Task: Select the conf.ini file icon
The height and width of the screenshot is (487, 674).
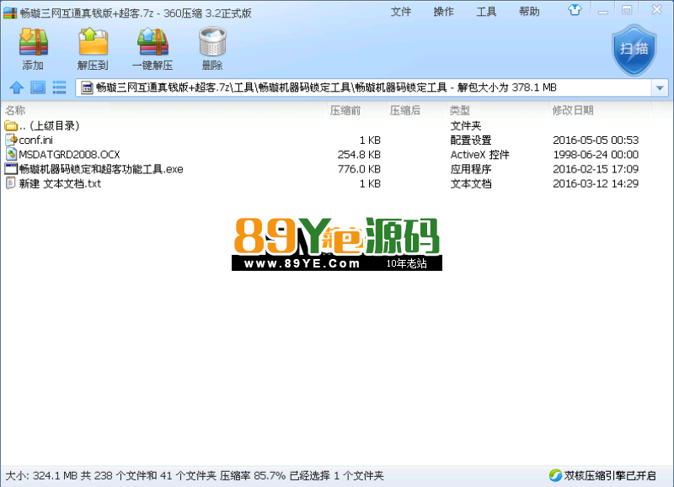Action: 11,140
